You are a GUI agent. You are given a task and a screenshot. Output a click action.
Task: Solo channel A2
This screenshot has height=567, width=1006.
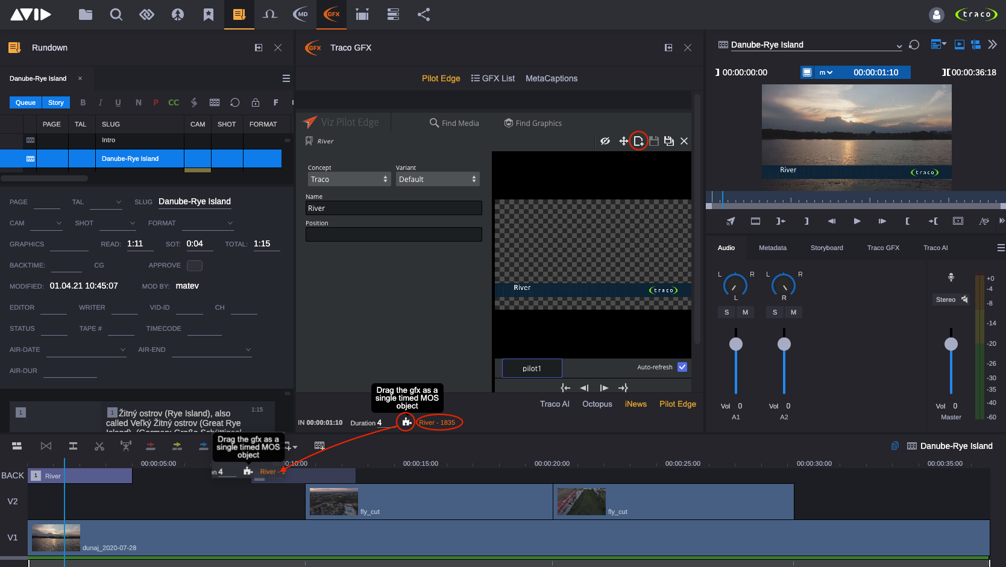[775, 312]
